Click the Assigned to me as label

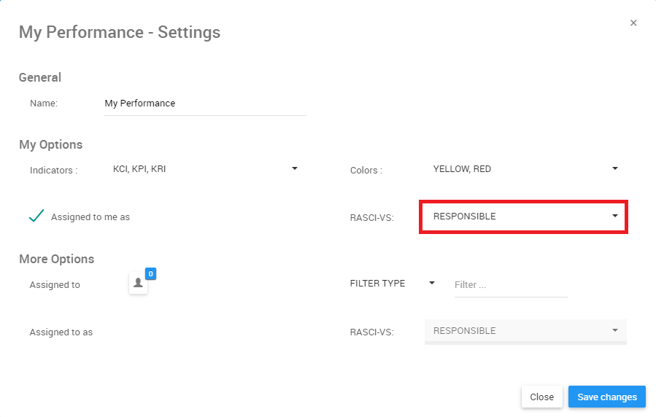(90, 217)
